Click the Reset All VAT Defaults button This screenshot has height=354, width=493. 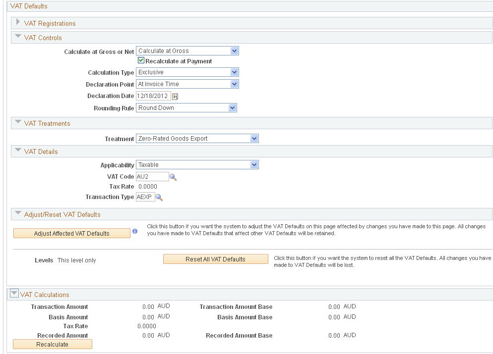click(215, 258)
